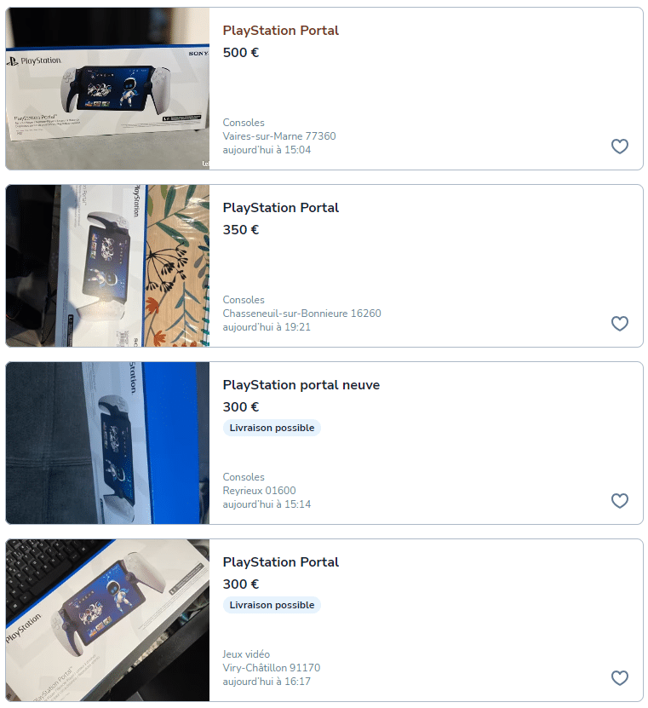Open the 500 € PlayStation Portal title
Screen dimensions: 648x708
pyautogui.click(x=280, y=31)
